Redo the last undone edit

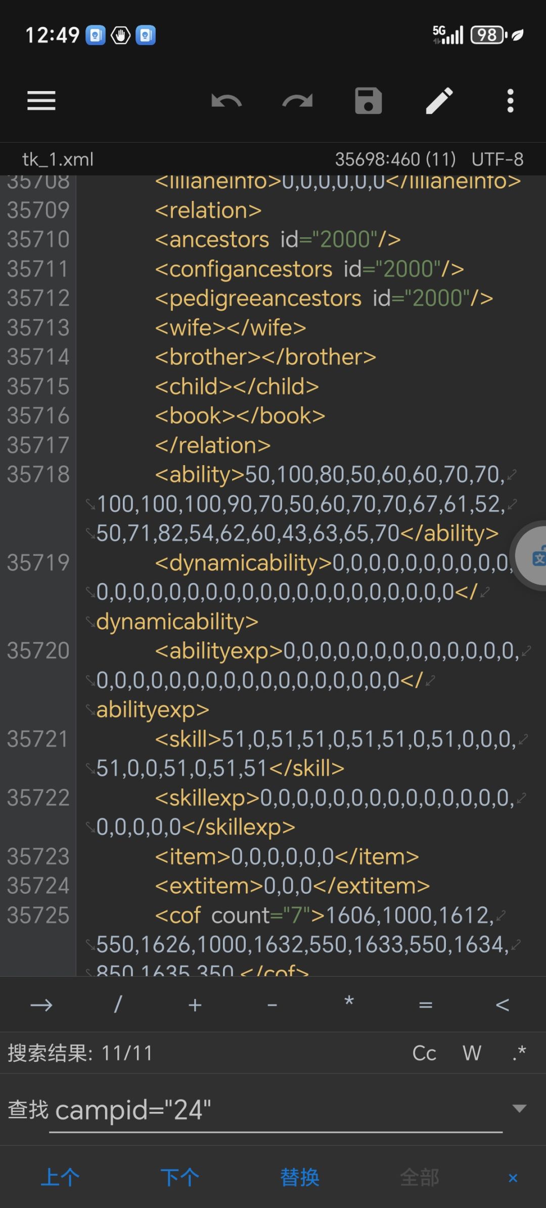pos(297,101)
